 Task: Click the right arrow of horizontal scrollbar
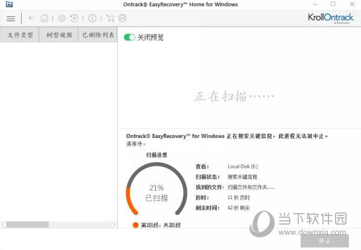[113, 225]
